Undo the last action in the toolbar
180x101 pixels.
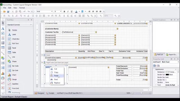coord(24,12)
